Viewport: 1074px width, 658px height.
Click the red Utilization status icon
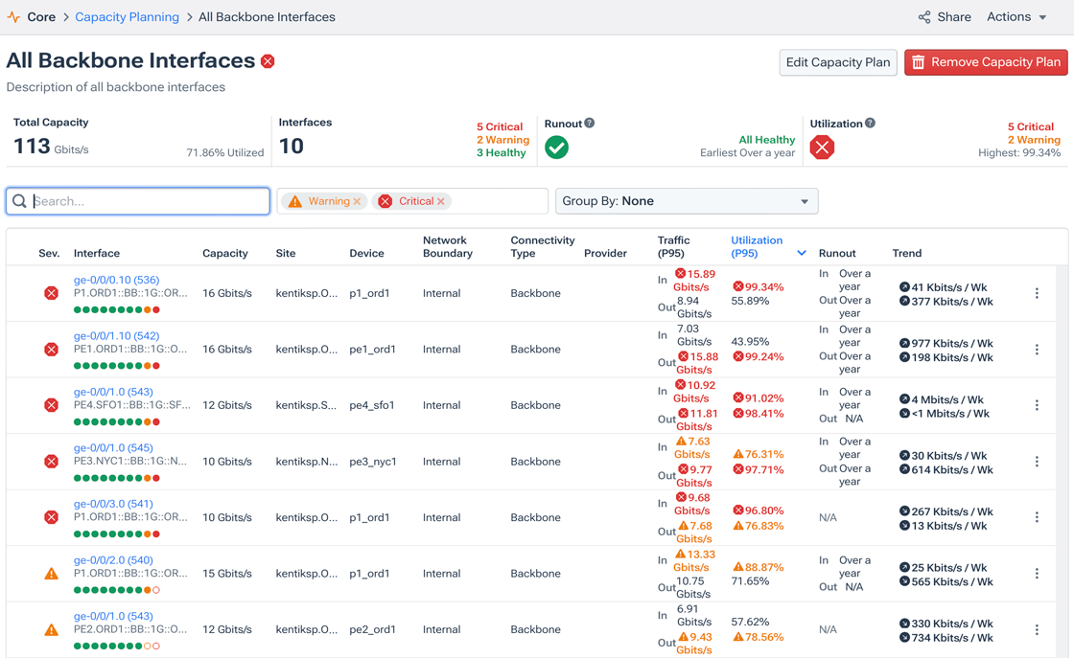[822, 148]
